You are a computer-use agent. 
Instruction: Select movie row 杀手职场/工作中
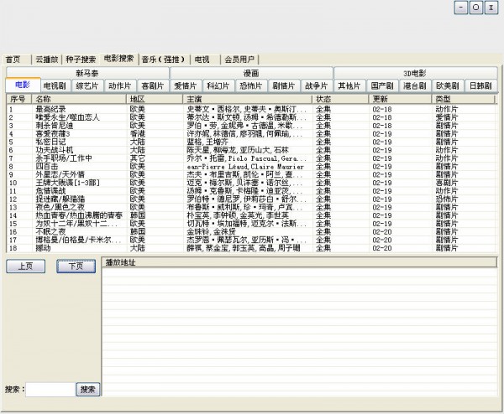[x=250, y=158]
